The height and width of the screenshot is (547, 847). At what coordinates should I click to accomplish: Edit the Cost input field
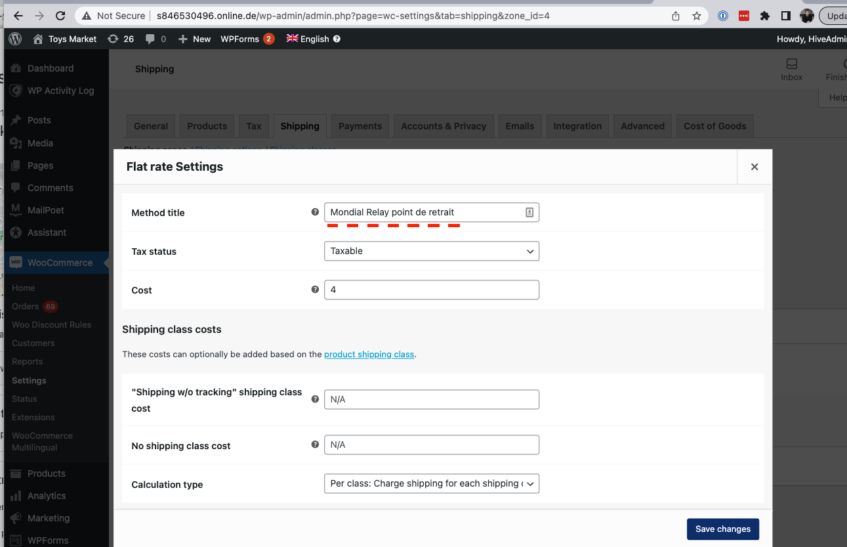click(431, 290)
